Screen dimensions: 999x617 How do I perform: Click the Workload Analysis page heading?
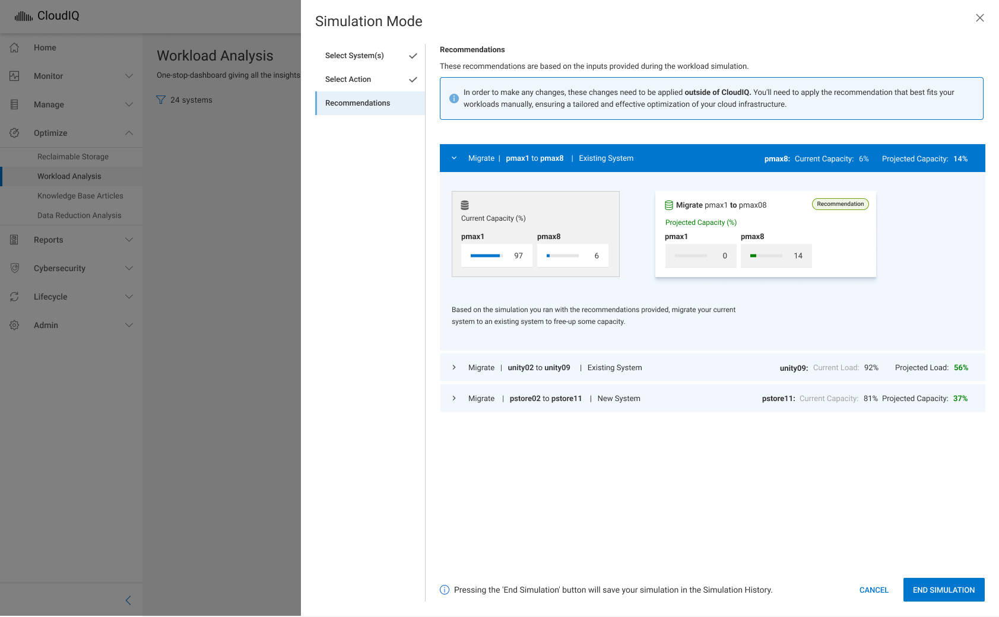click(x=215, y=56)
